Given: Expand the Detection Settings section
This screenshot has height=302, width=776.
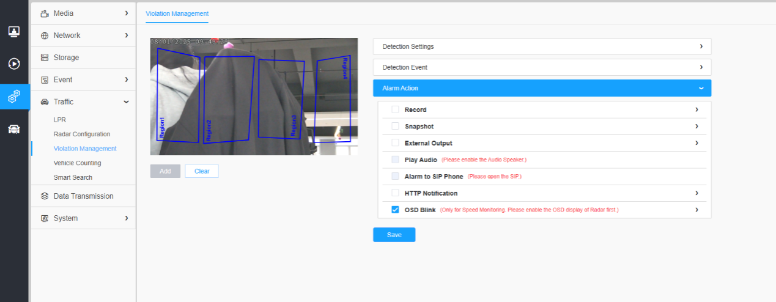Looking at the screenshot, I should tap(542, 46).
